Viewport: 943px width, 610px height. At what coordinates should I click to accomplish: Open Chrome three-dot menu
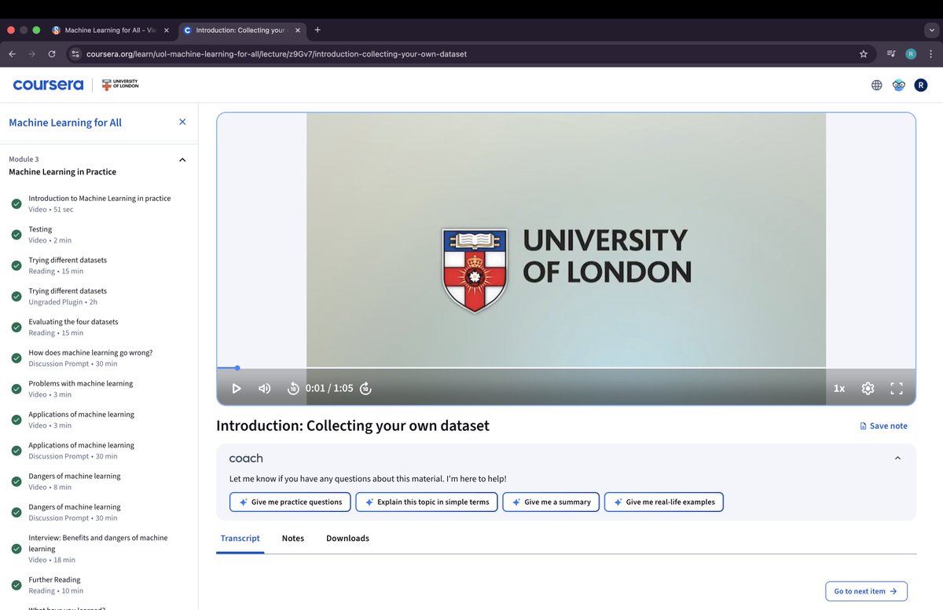[930, 54]
